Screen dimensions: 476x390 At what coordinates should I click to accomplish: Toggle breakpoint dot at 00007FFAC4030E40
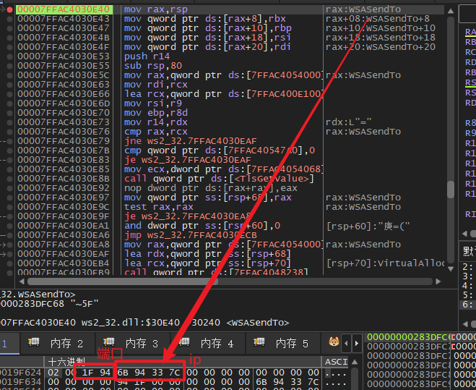pyautogui.click(x=9, y=9)
